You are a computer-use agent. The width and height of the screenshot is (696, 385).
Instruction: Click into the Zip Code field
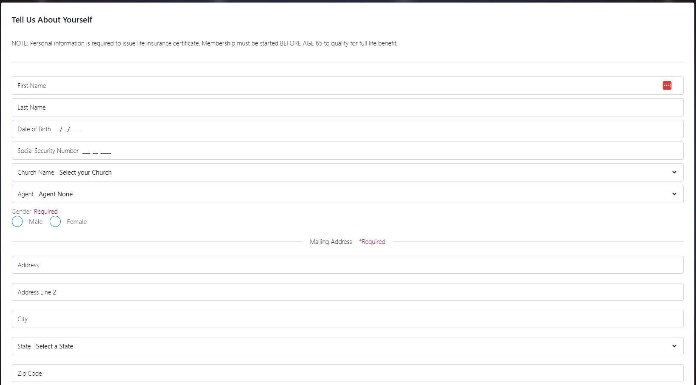pyautogui.click(x=340, y=374)
